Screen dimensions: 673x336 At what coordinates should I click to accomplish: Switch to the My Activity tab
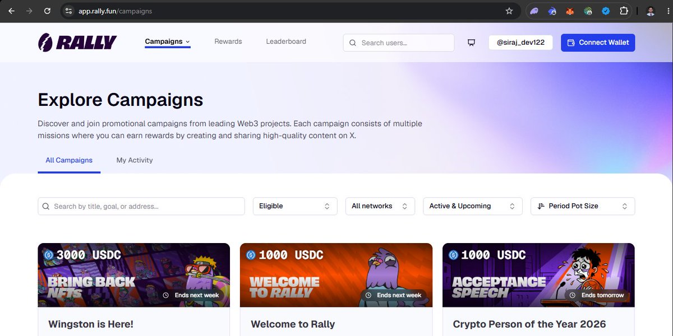click(x=135, y=160)
